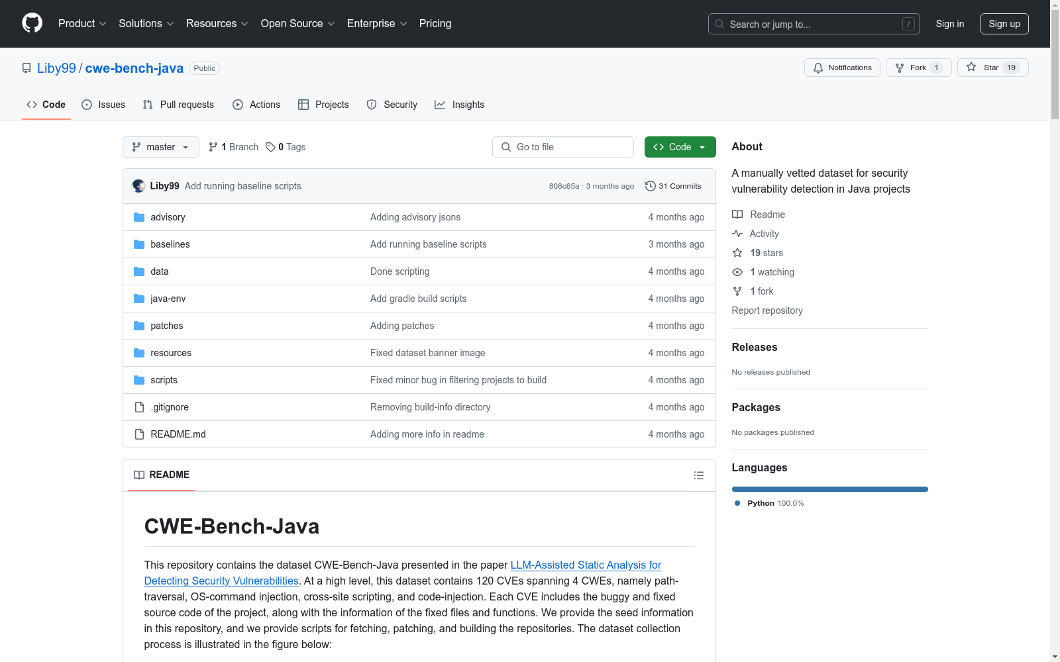The height and width of the screenshot is (662, 1060).
Task: Focus the Search or jump to field
Action: pyautogui.click(x=814, y=24)
